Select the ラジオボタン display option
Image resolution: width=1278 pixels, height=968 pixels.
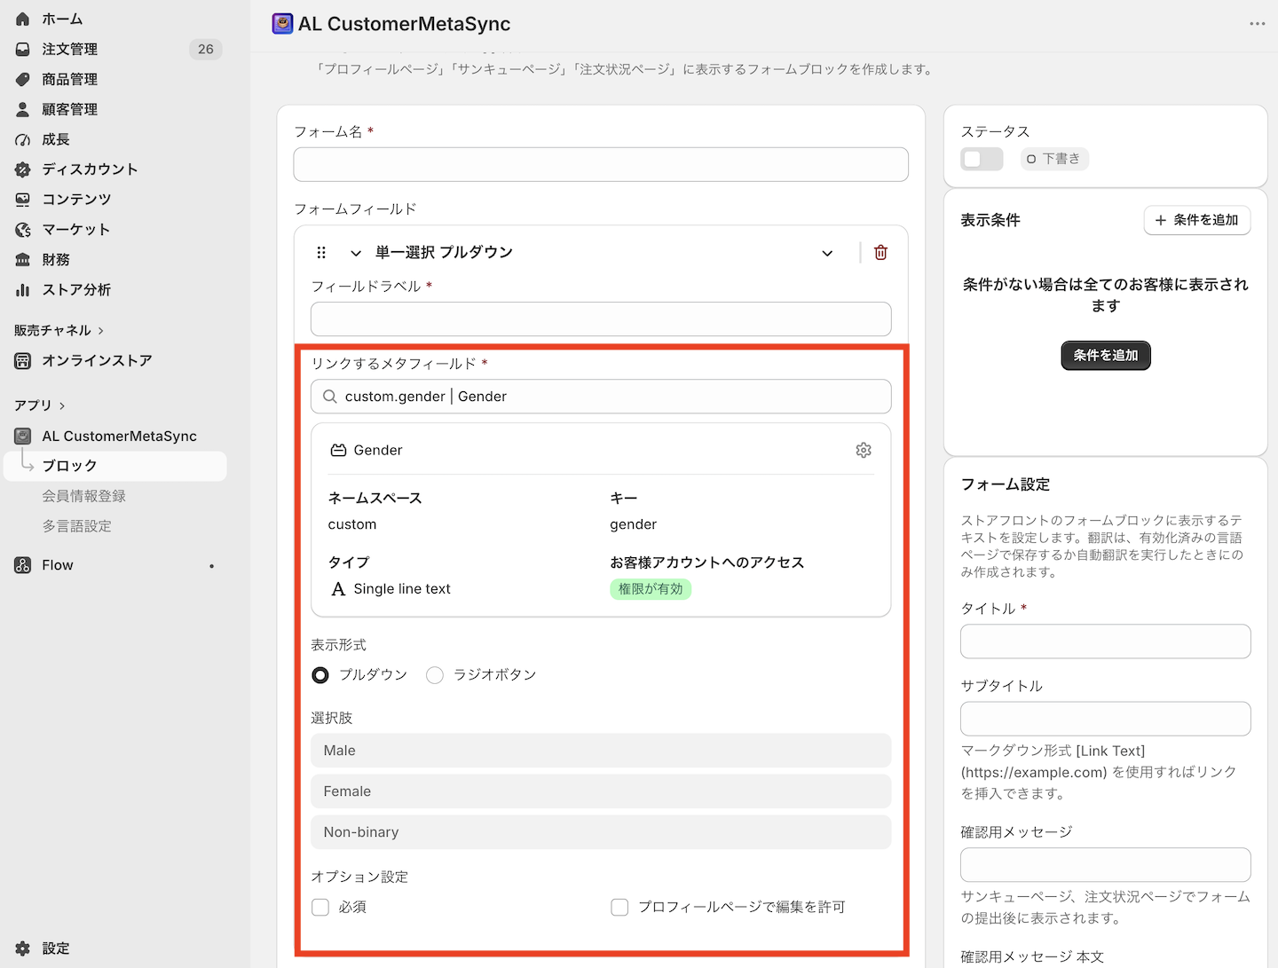click(435, 675)
